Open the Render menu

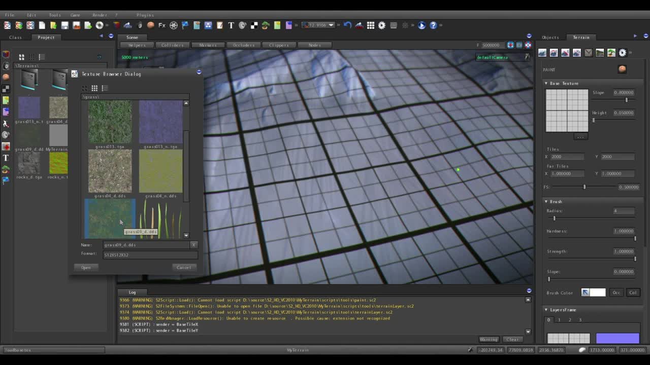pos(100,15)
